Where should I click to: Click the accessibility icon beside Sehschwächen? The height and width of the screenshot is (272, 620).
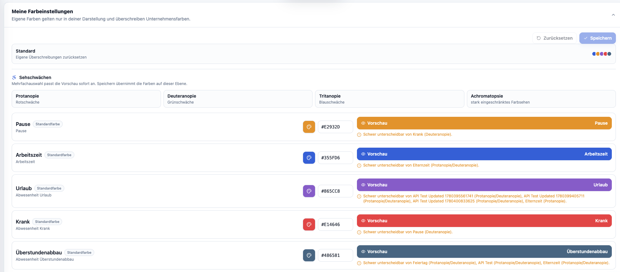[x=14, y=77]
